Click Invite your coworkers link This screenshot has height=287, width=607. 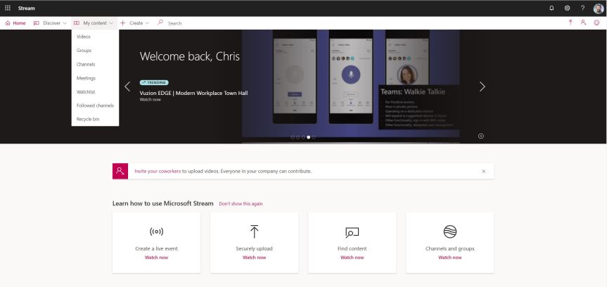[x=158, y=171]
